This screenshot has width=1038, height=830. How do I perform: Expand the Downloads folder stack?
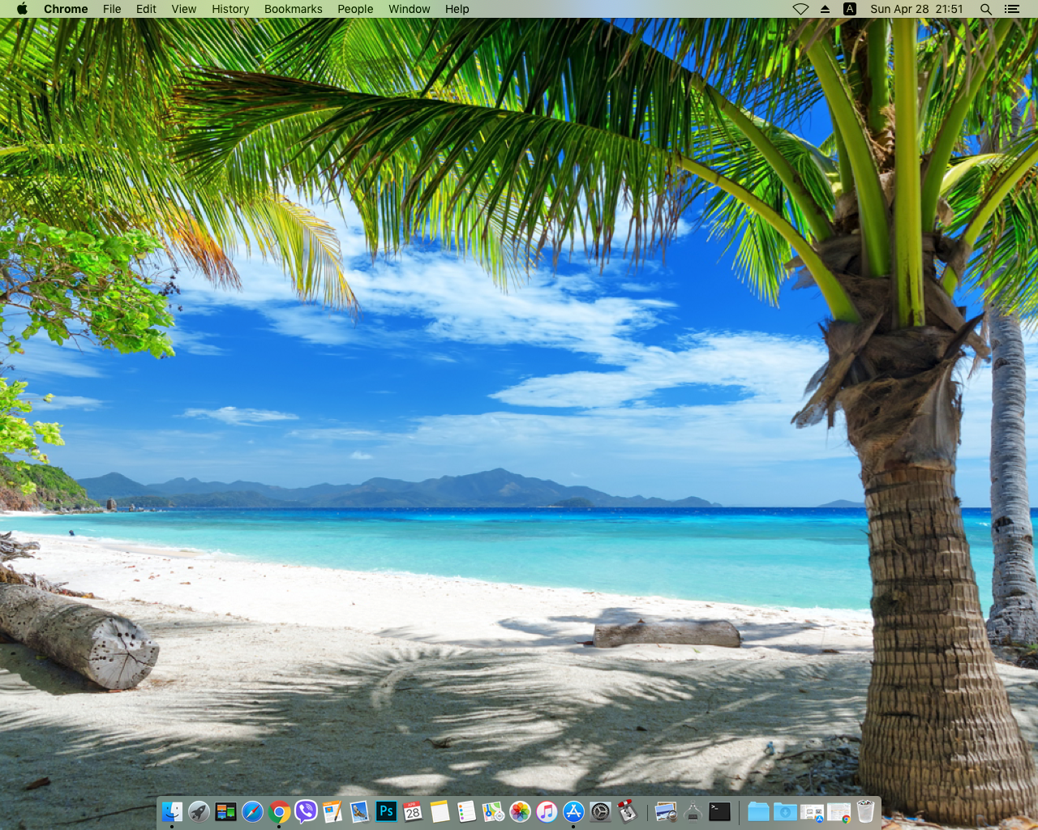[785, 811]
